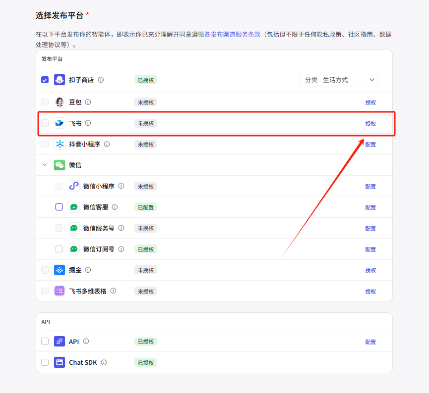Enable the API checkbox
The image size is (429, 393).
point(45,342)
